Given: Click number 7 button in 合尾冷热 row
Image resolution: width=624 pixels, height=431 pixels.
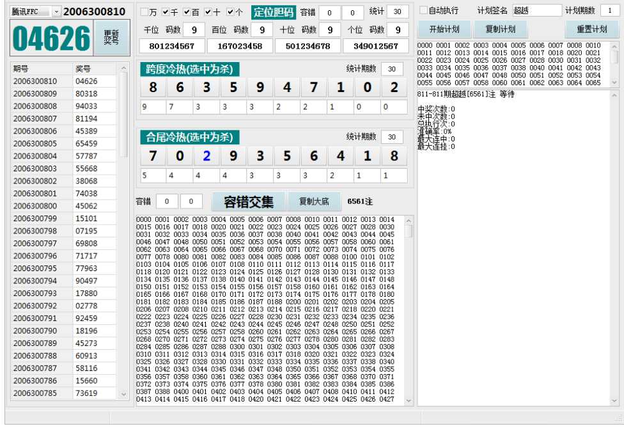Looking at the screenshot, I should click(x=153, y=155).
